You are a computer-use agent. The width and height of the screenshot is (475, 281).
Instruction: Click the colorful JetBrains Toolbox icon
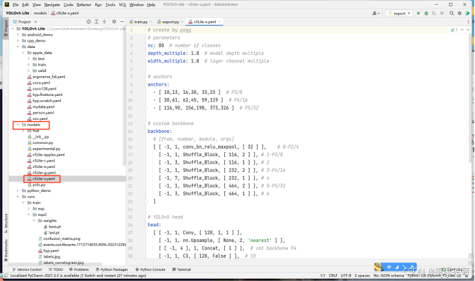point(467,13)
